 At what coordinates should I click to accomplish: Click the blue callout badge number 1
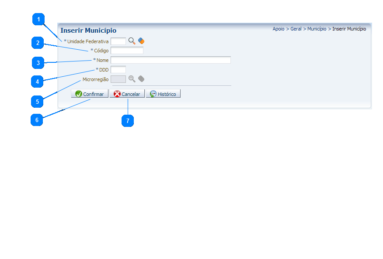point(39,20)
